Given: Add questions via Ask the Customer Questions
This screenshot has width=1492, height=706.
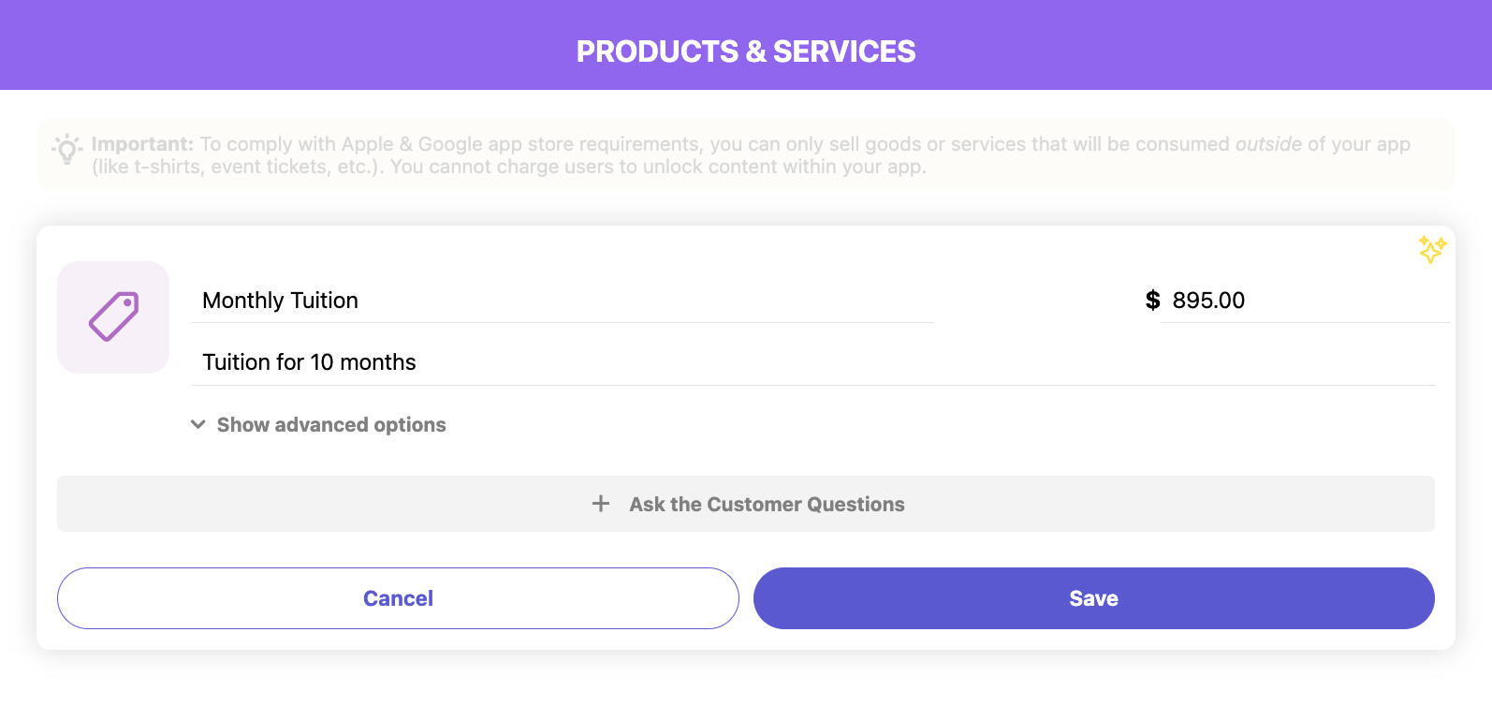Looking at the screenshot, I should 746,504.
